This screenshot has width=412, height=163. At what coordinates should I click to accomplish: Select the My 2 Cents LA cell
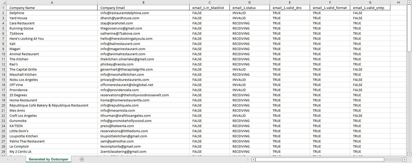[52, 151]
